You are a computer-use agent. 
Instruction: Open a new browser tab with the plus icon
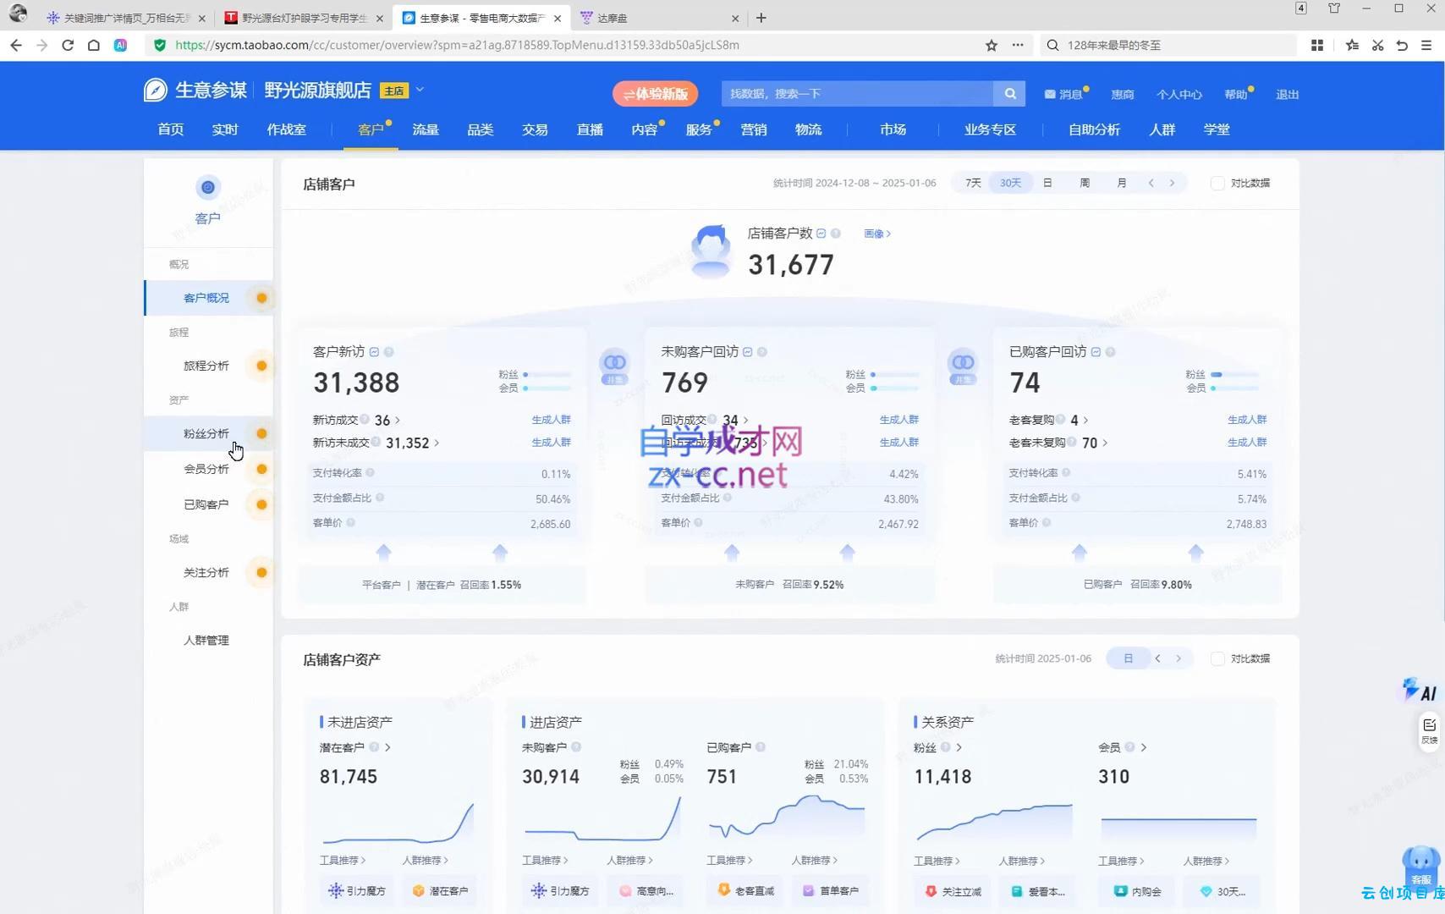(761, 18)
